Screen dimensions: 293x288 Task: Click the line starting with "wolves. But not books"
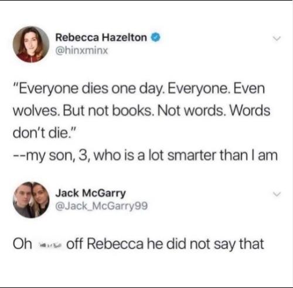point(142,111)
